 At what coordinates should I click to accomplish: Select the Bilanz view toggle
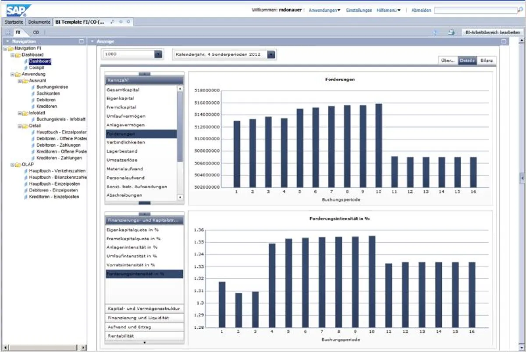click(486, 61)
